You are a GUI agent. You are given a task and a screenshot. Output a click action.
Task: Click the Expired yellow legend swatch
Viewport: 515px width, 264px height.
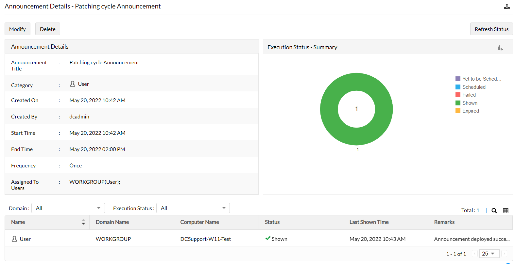click(458, 111)
